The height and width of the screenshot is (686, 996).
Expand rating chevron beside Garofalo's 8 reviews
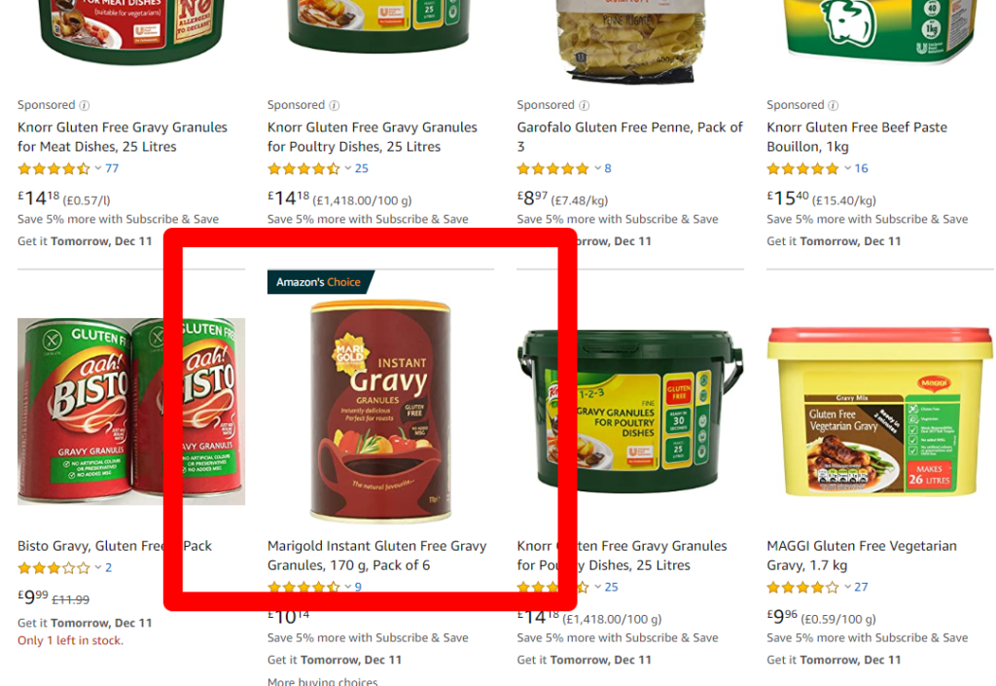point(598,168)
